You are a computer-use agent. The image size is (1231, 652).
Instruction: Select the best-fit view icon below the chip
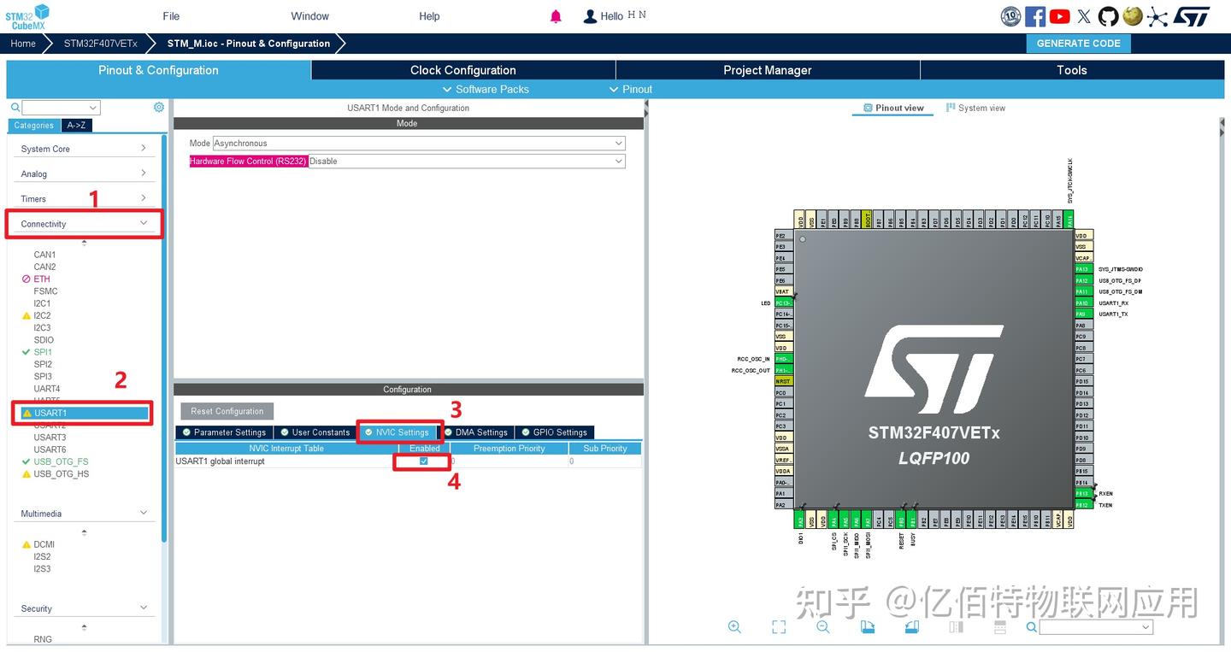pyautogui.click(x=779, y=626)
